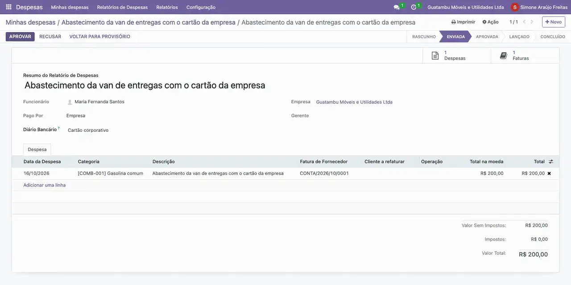
Task: Click the document icon for Despesas
Action: click(x=435, y=56)
